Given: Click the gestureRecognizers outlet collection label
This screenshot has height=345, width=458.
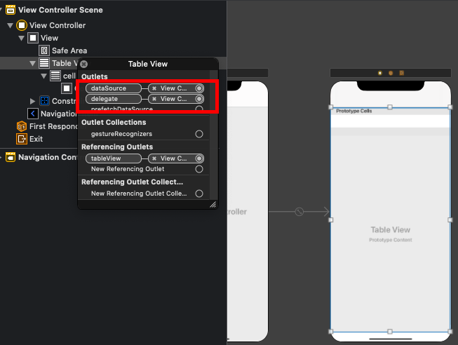Looking at the screenshot, I should click(x=121, y=134).
